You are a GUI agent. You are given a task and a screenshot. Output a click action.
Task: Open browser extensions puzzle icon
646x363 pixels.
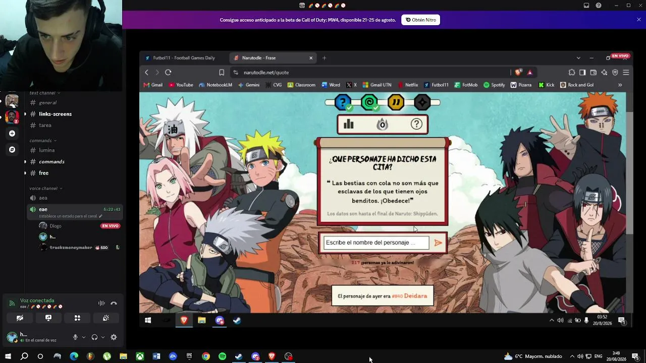click(572, 73)
